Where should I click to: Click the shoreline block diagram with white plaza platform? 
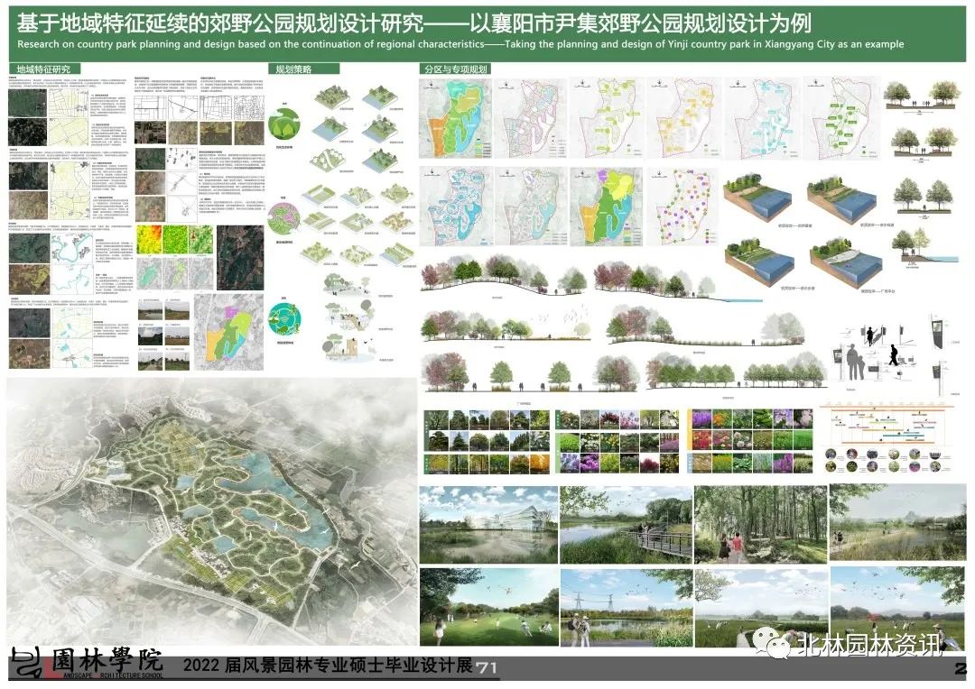click(846, 264)
